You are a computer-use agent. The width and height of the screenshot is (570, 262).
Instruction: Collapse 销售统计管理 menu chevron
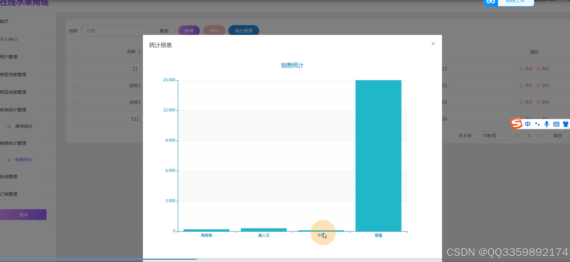coord(48,143)
